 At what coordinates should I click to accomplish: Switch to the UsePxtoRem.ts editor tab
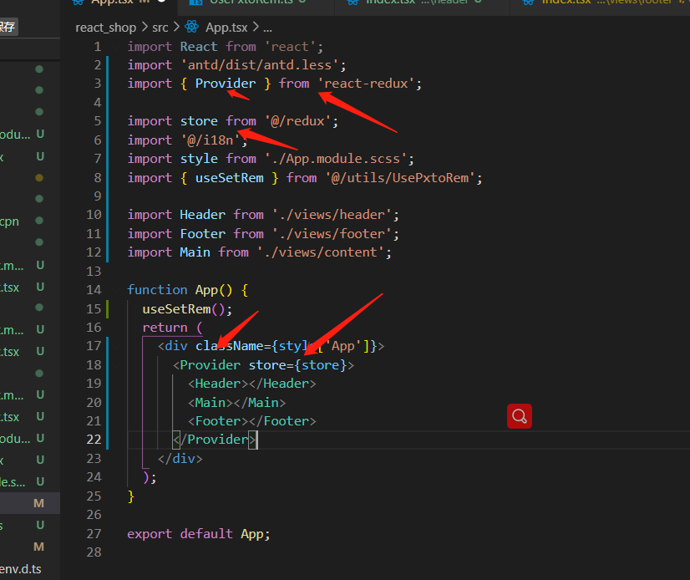point(256,3)
